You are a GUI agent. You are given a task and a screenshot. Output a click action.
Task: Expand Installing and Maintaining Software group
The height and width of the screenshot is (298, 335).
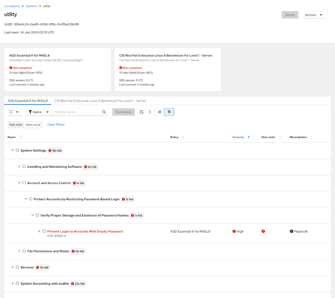point(19,166)
